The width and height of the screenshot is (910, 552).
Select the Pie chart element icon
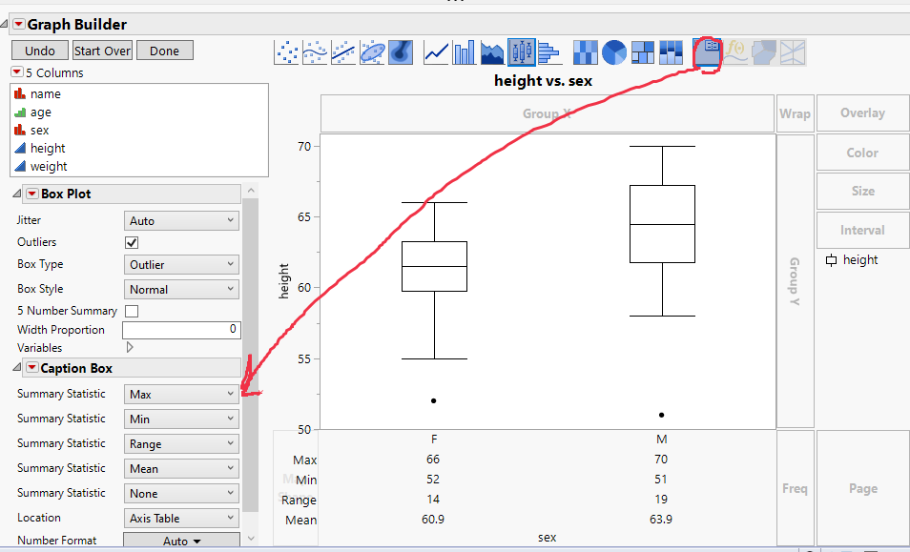613,52
